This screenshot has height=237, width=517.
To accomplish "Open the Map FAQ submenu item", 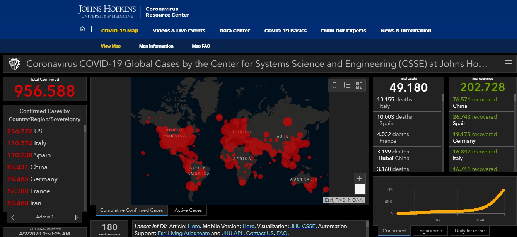I will [201, 46].
